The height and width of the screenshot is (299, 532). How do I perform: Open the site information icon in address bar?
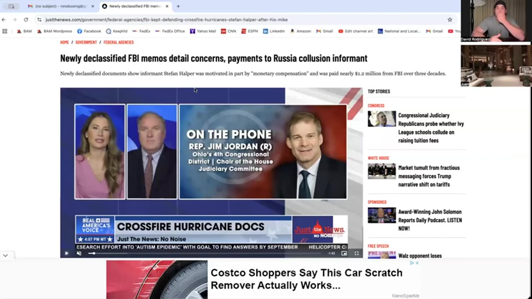coord(39,20)
